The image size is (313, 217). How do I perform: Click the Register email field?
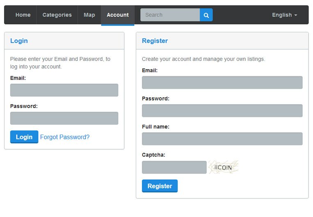click(x=222, y=82)
